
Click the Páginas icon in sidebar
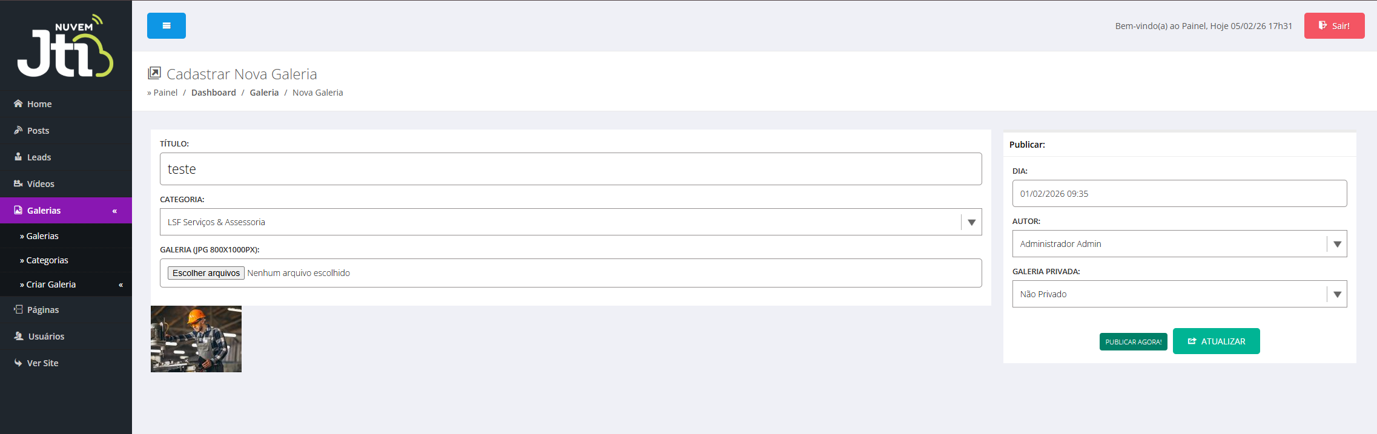pos(18,309)
